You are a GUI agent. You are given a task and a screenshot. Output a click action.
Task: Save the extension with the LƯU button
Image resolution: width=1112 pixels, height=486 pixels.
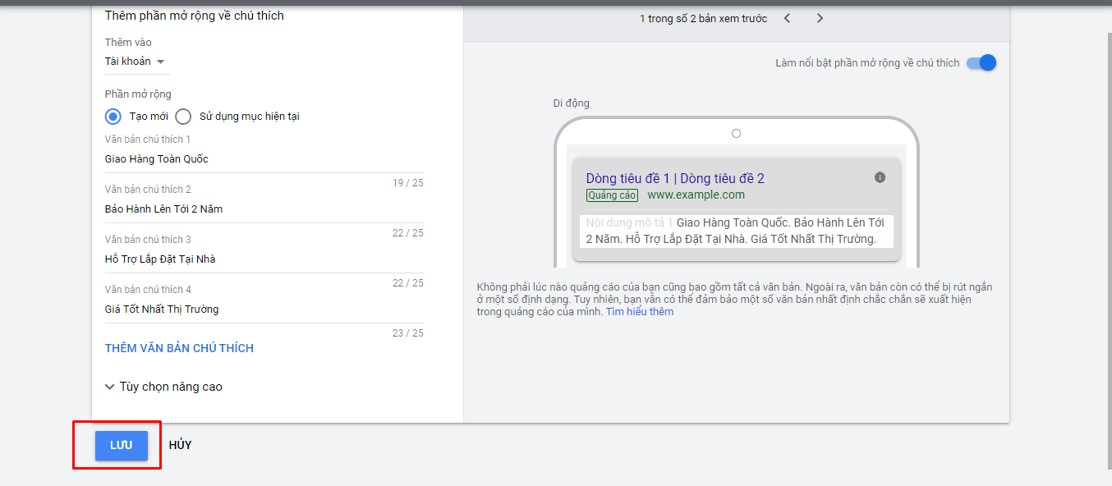[122, 445]
